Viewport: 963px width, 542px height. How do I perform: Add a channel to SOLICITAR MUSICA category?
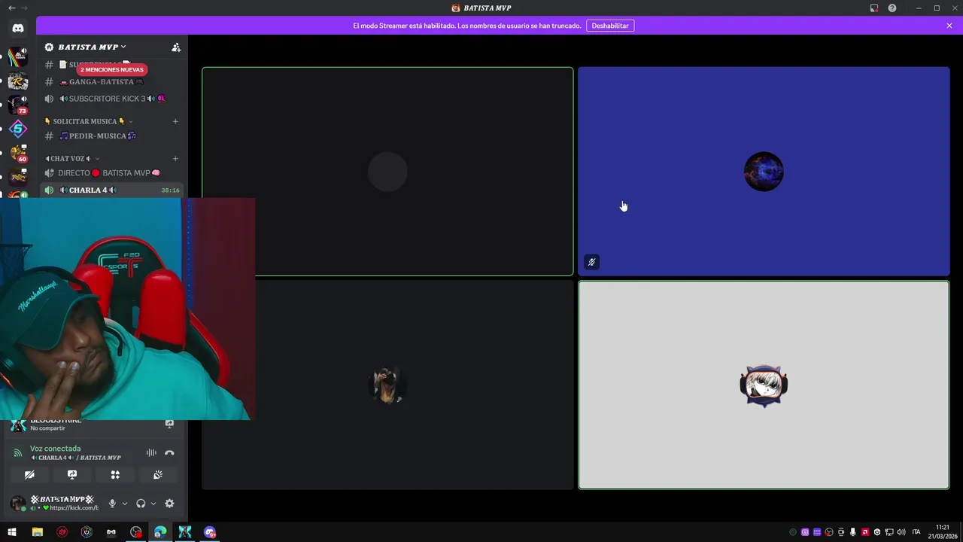pos(175,121)
